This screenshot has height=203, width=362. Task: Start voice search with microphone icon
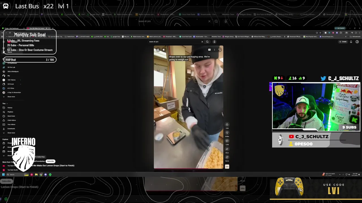click(214, 42)
